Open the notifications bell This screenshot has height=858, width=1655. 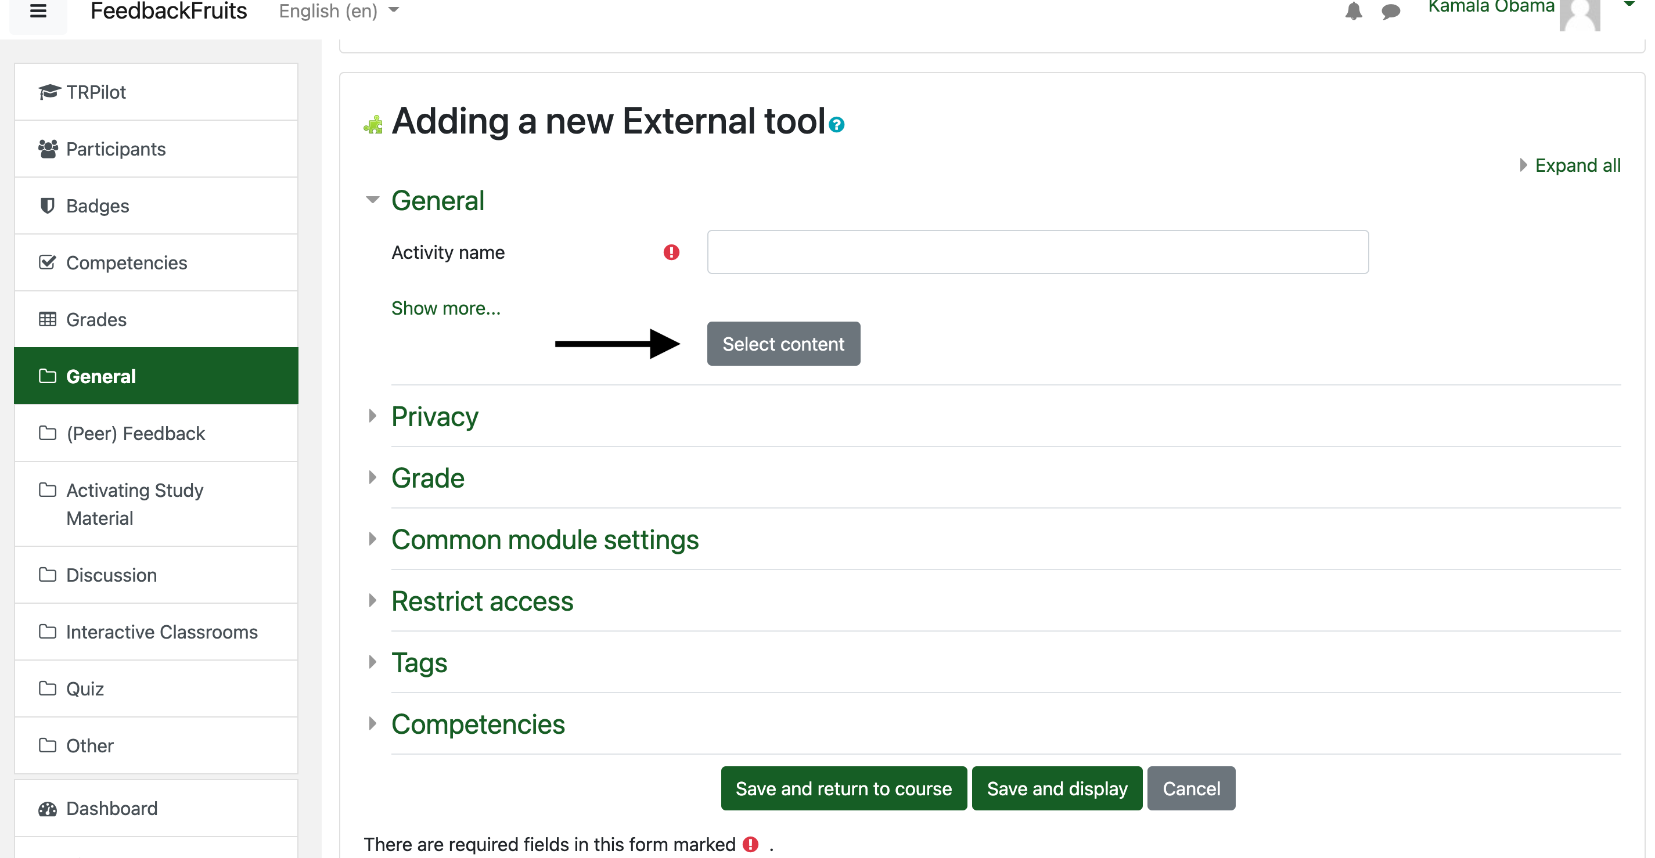(x=1354, y=11)
